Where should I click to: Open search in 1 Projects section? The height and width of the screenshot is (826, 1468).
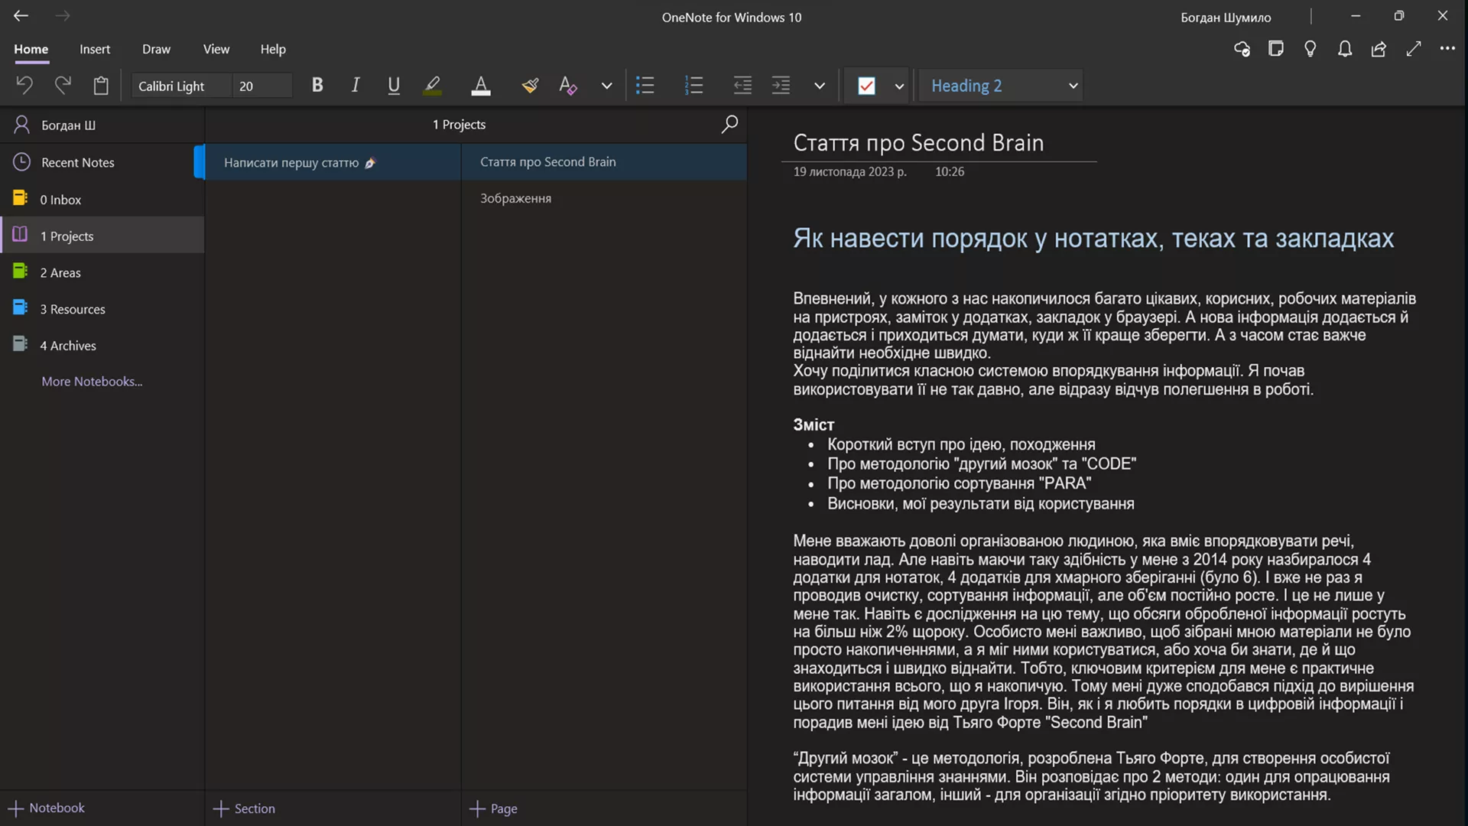pyautogui.click(x=729, y=124)
